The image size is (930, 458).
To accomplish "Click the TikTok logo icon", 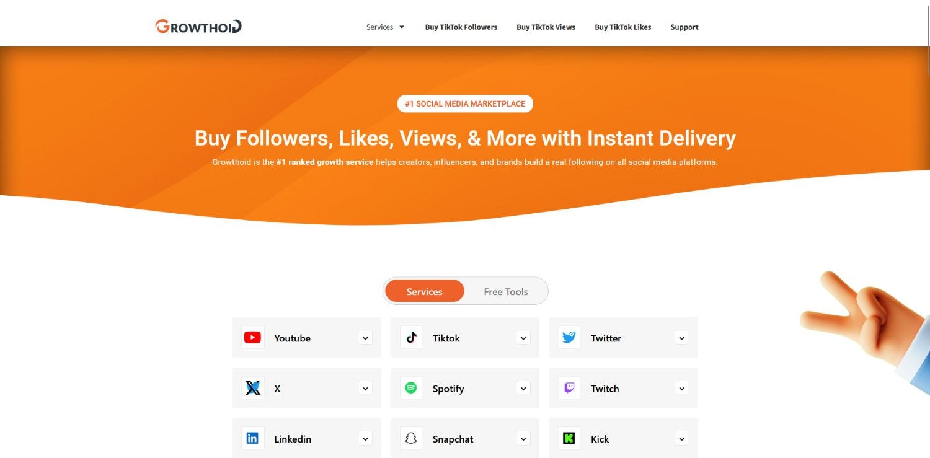I will click(x=411, y=338).
